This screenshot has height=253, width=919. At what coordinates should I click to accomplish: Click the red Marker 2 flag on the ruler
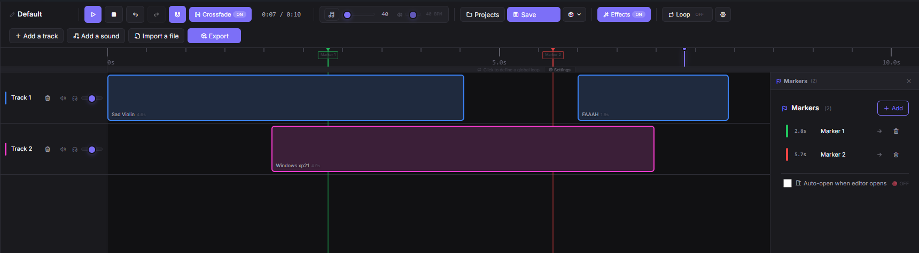point(553,54)
